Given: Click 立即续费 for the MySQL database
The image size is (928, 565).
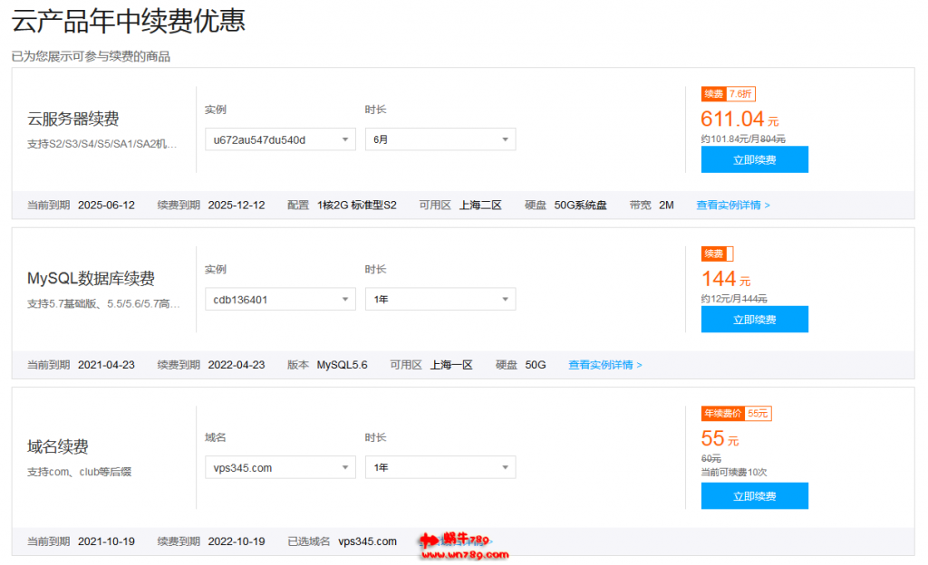Looking at the screenshot, I should coord(754,320).
